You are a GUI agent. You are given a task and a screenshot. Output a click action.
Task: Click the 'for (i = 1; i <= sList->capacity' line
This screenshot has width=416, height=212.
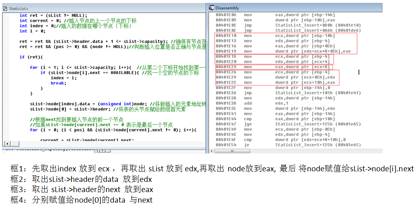pos(81,68)
